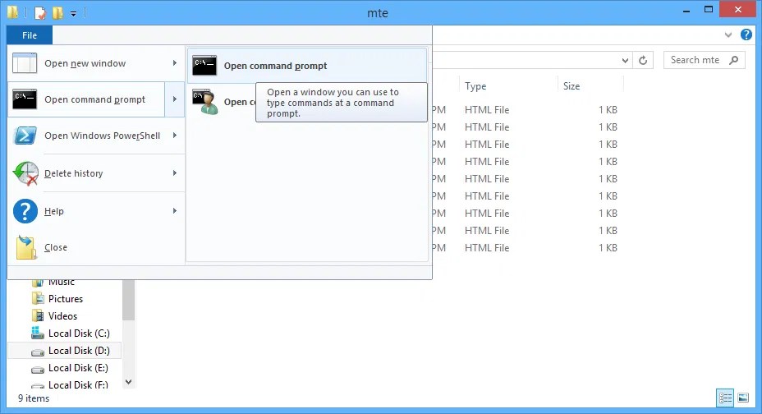Switch to Large icons view
This screenshot has height=414, width=762.
(x=742, y=398)
